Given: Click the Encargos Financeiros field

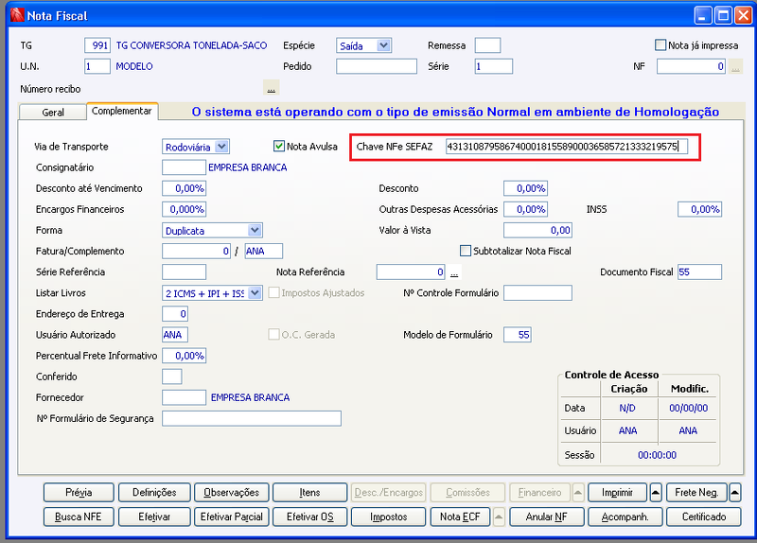Looking at the screenshot, I should [184, 209].
